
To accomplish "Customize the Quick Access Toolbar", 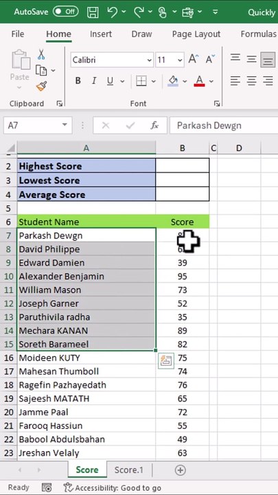I will point(216,12).
